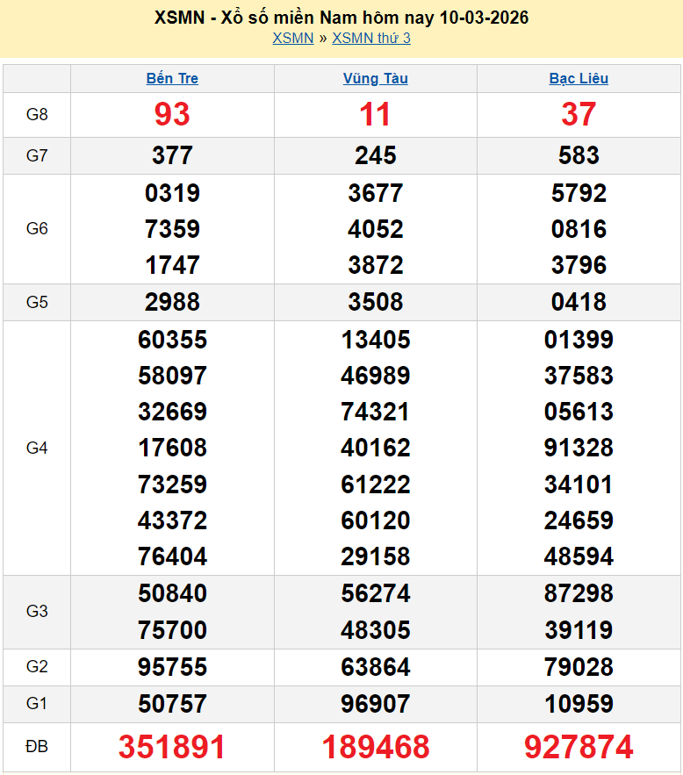Open the Bến Tre province link
The image size is (683, 775).
coord(172,78)
